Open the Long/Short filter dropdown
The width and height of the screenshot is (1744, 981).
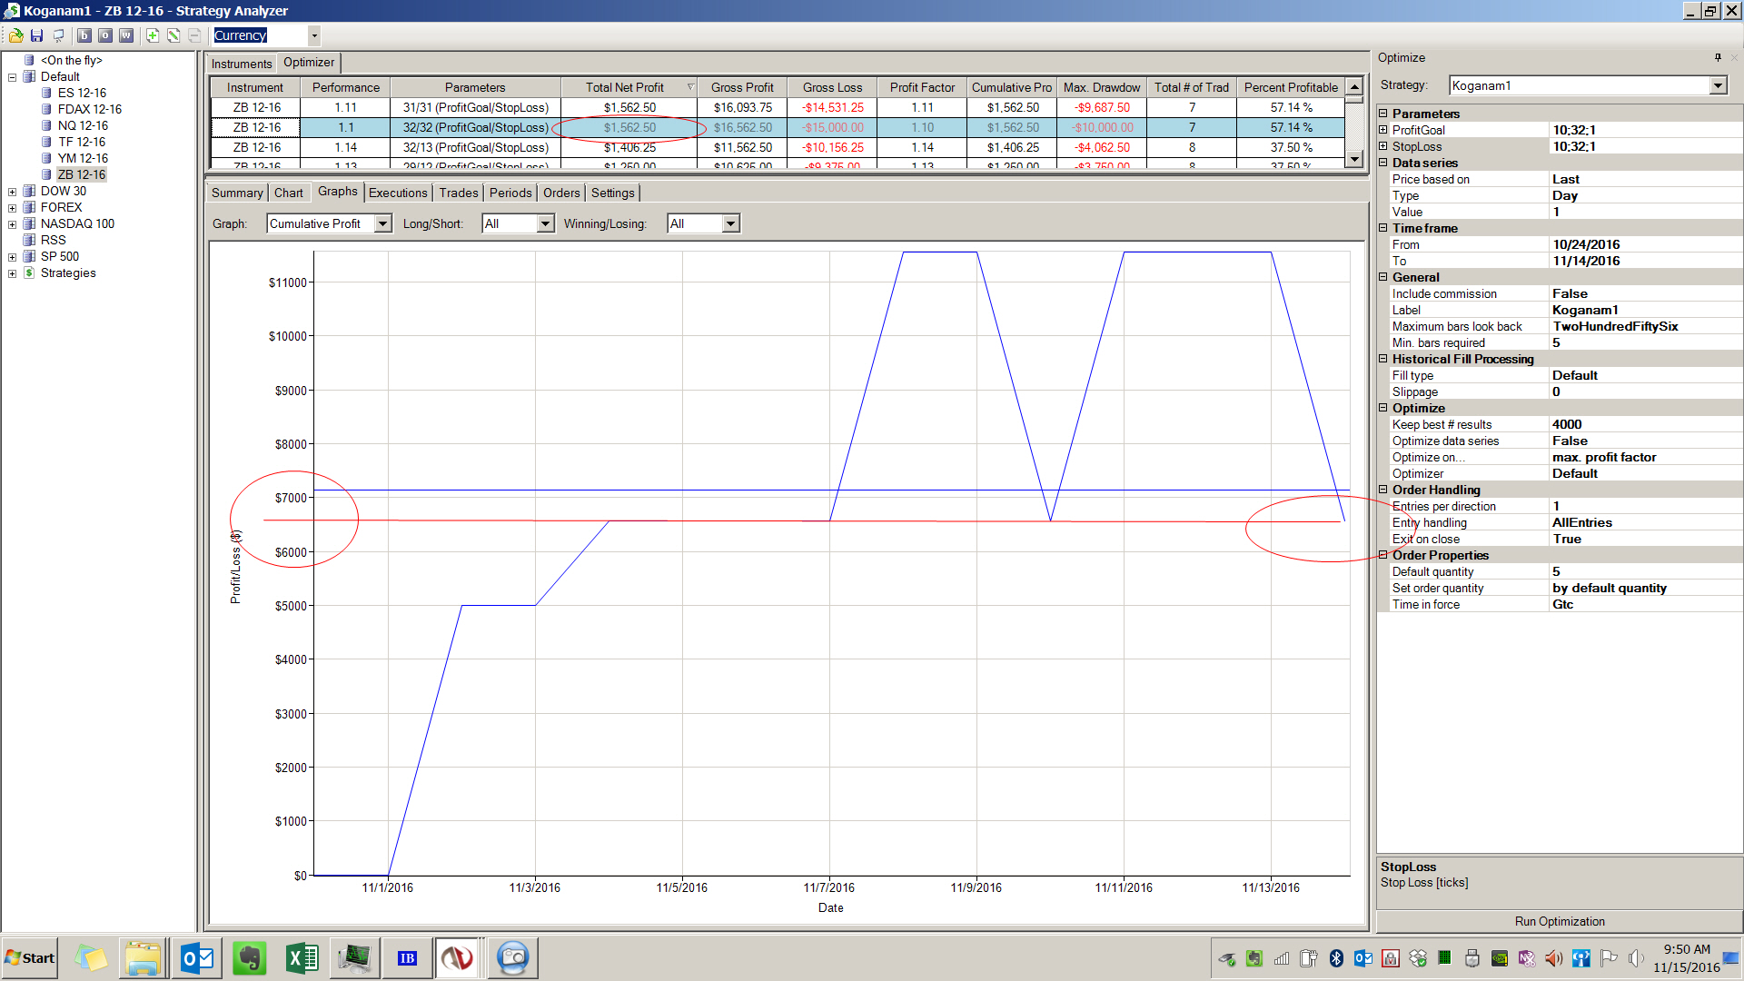point(545,223)
